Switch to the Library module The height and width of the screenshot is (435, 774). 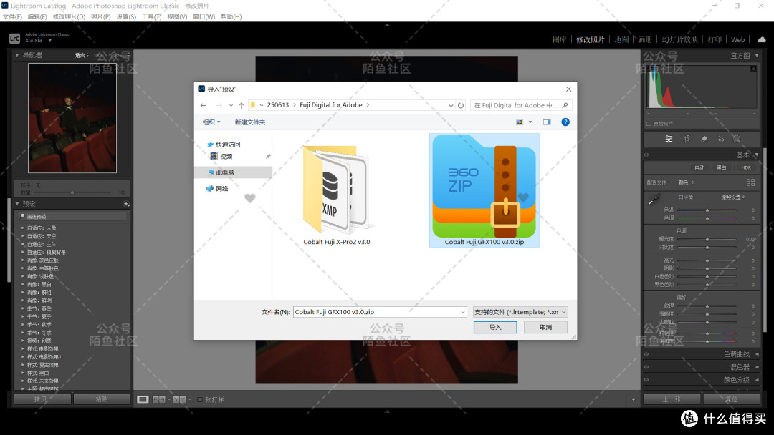(x=559, y=40)
